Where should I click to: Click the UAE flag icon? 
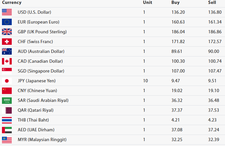tap(7, 130)
